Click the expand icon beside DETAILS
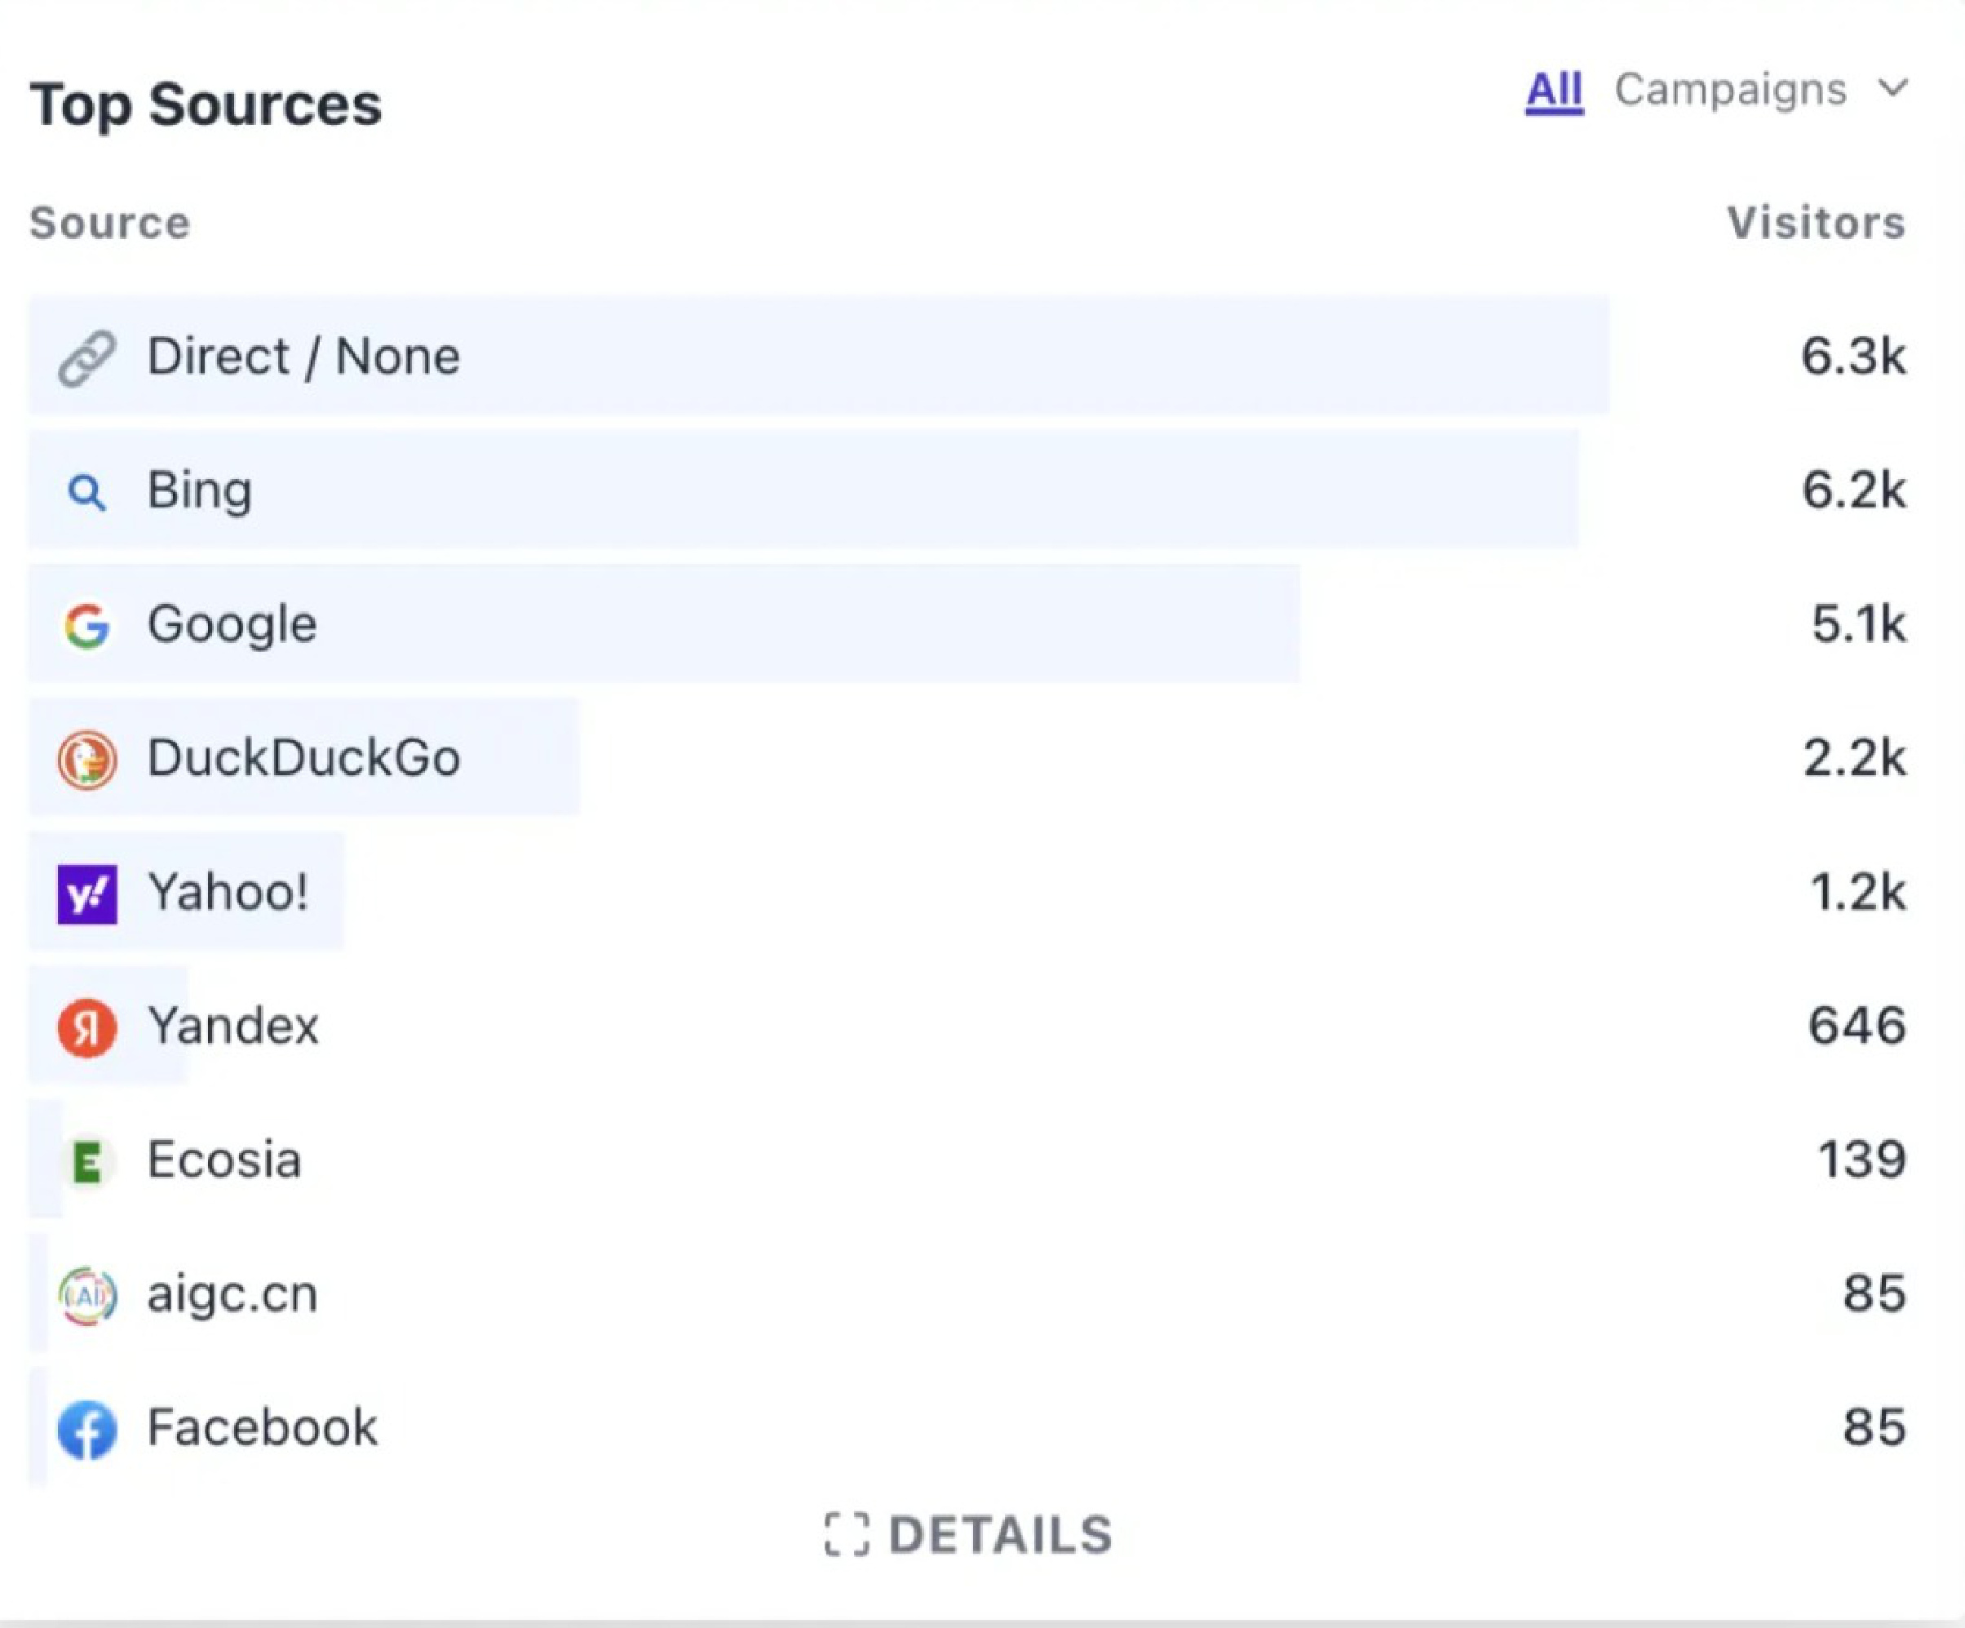Image resolution: width=1965 pixels, height=1628 pixels. click(847, 1534)
